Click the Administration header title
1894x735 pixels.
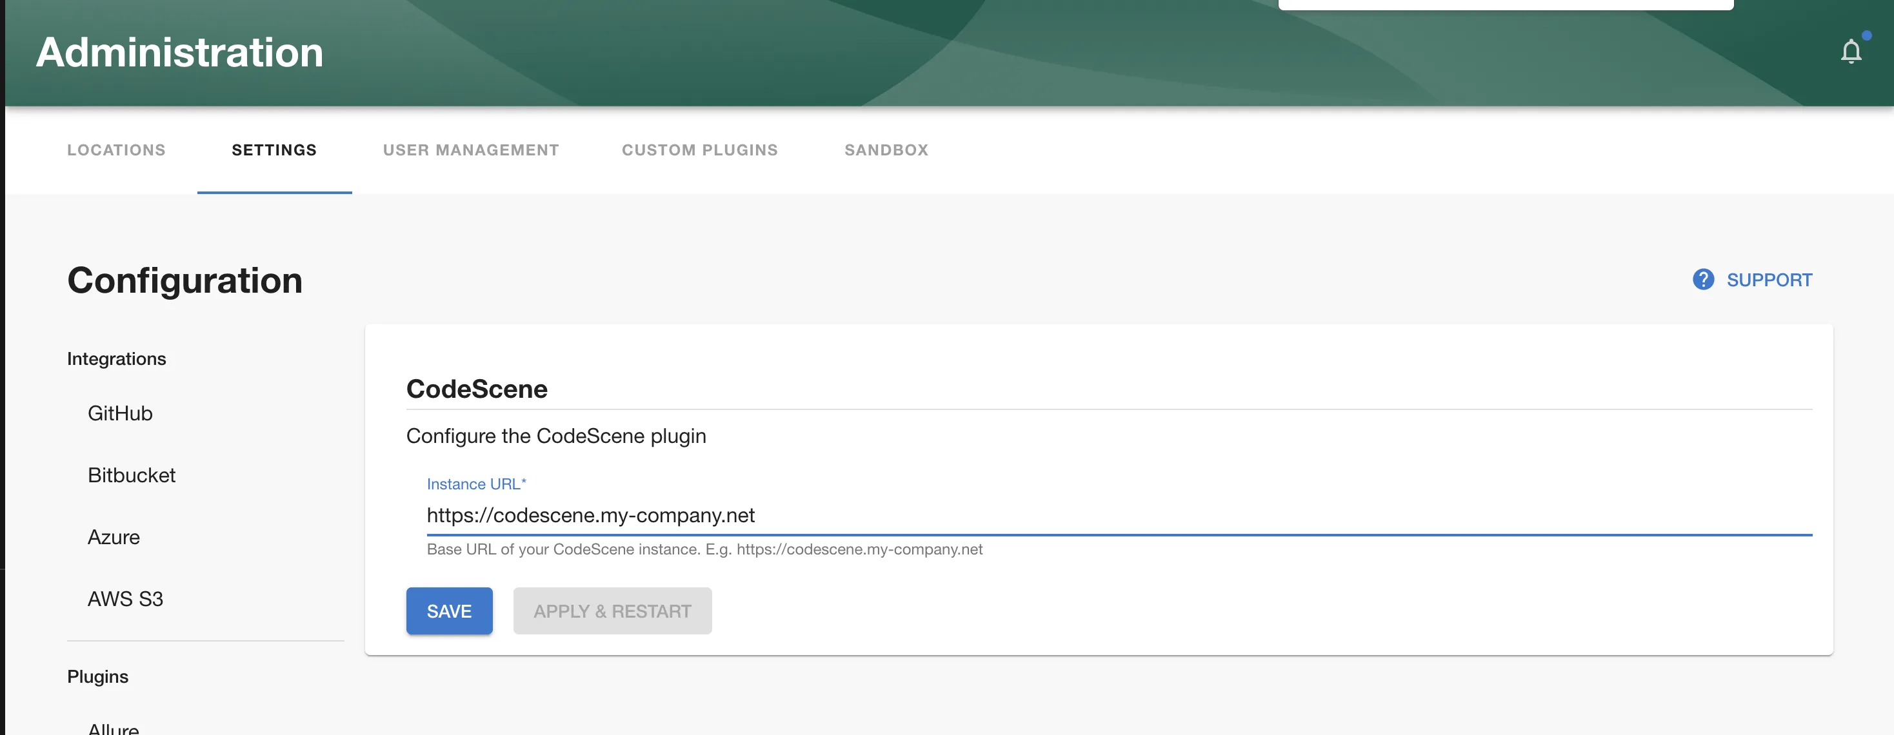tap(180, 52)
